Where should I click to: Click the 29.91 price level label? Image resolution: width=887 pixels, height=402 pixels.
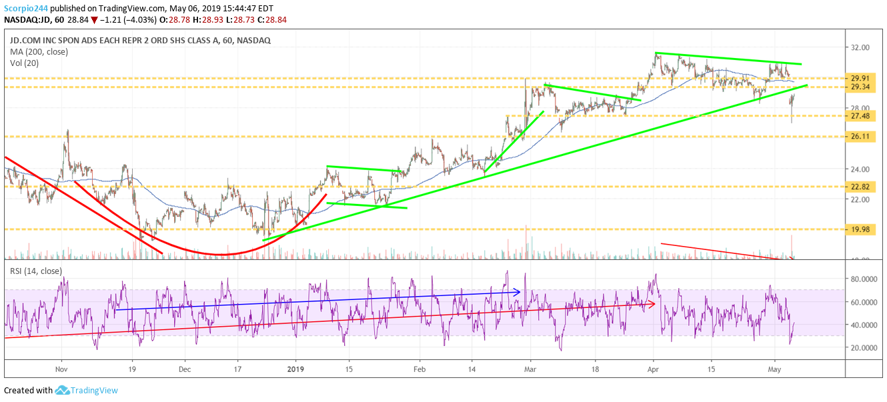[860, 78]
